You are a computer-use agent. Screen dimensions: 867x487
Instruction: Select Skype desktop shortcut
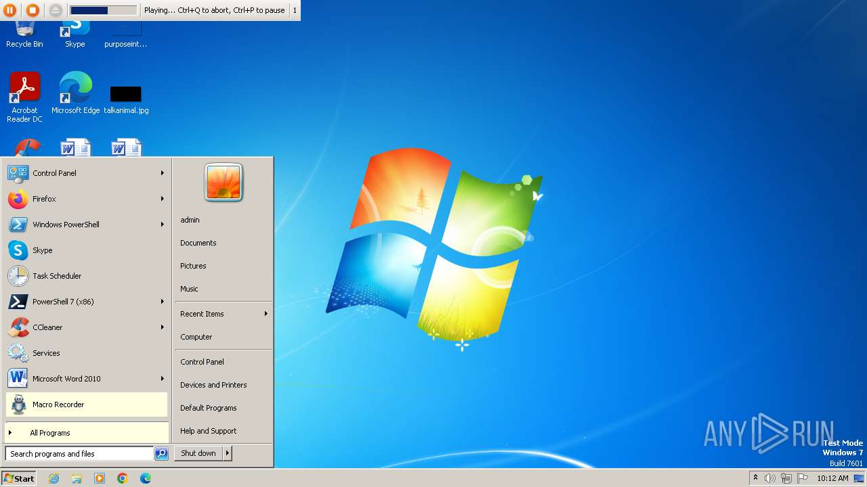(x=75, y=34)
